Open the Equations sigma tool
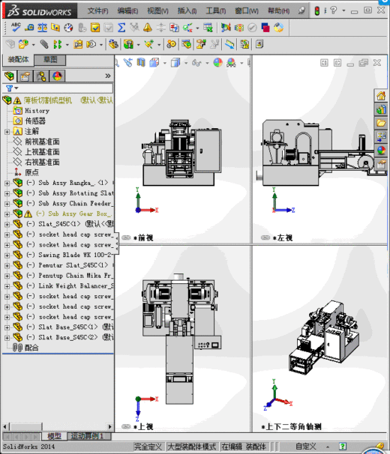This screenshot has width=390, height=454. 121,28
